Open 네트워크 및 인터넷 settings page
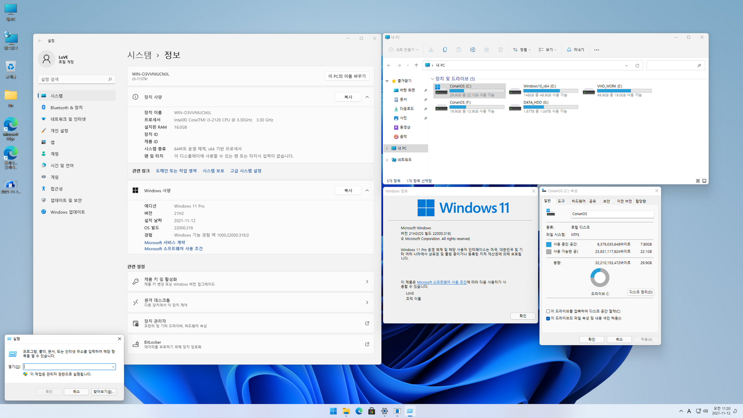 coord(77,119)
